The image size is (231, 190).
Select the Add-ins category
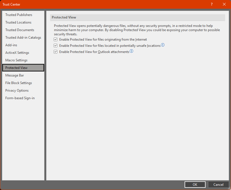[x=11, y=45]
